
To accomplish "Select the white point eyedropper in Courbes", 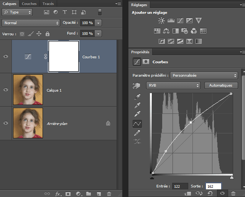I will pos(136,114).
